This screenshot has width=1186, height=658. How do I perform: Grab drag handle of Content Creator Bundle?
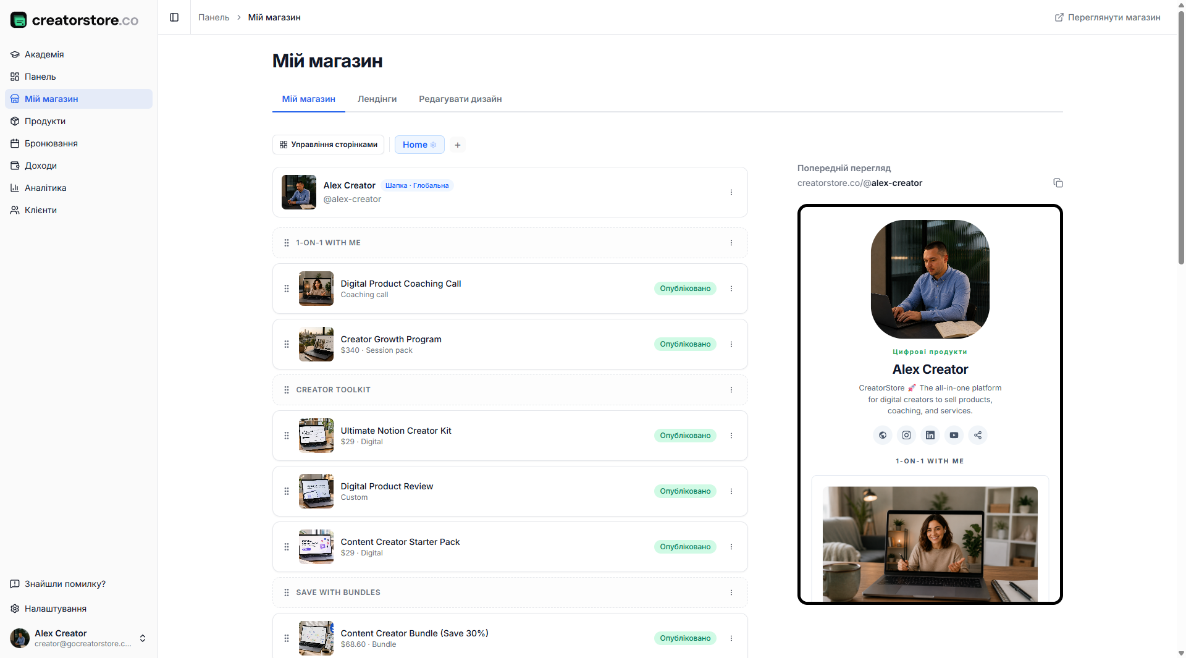pos(287,638)
